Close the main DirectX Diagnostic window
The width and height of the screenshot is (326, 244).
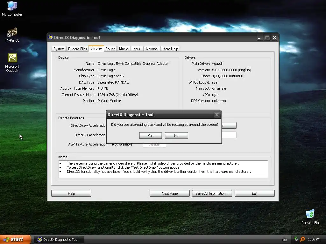click(275, 37)
